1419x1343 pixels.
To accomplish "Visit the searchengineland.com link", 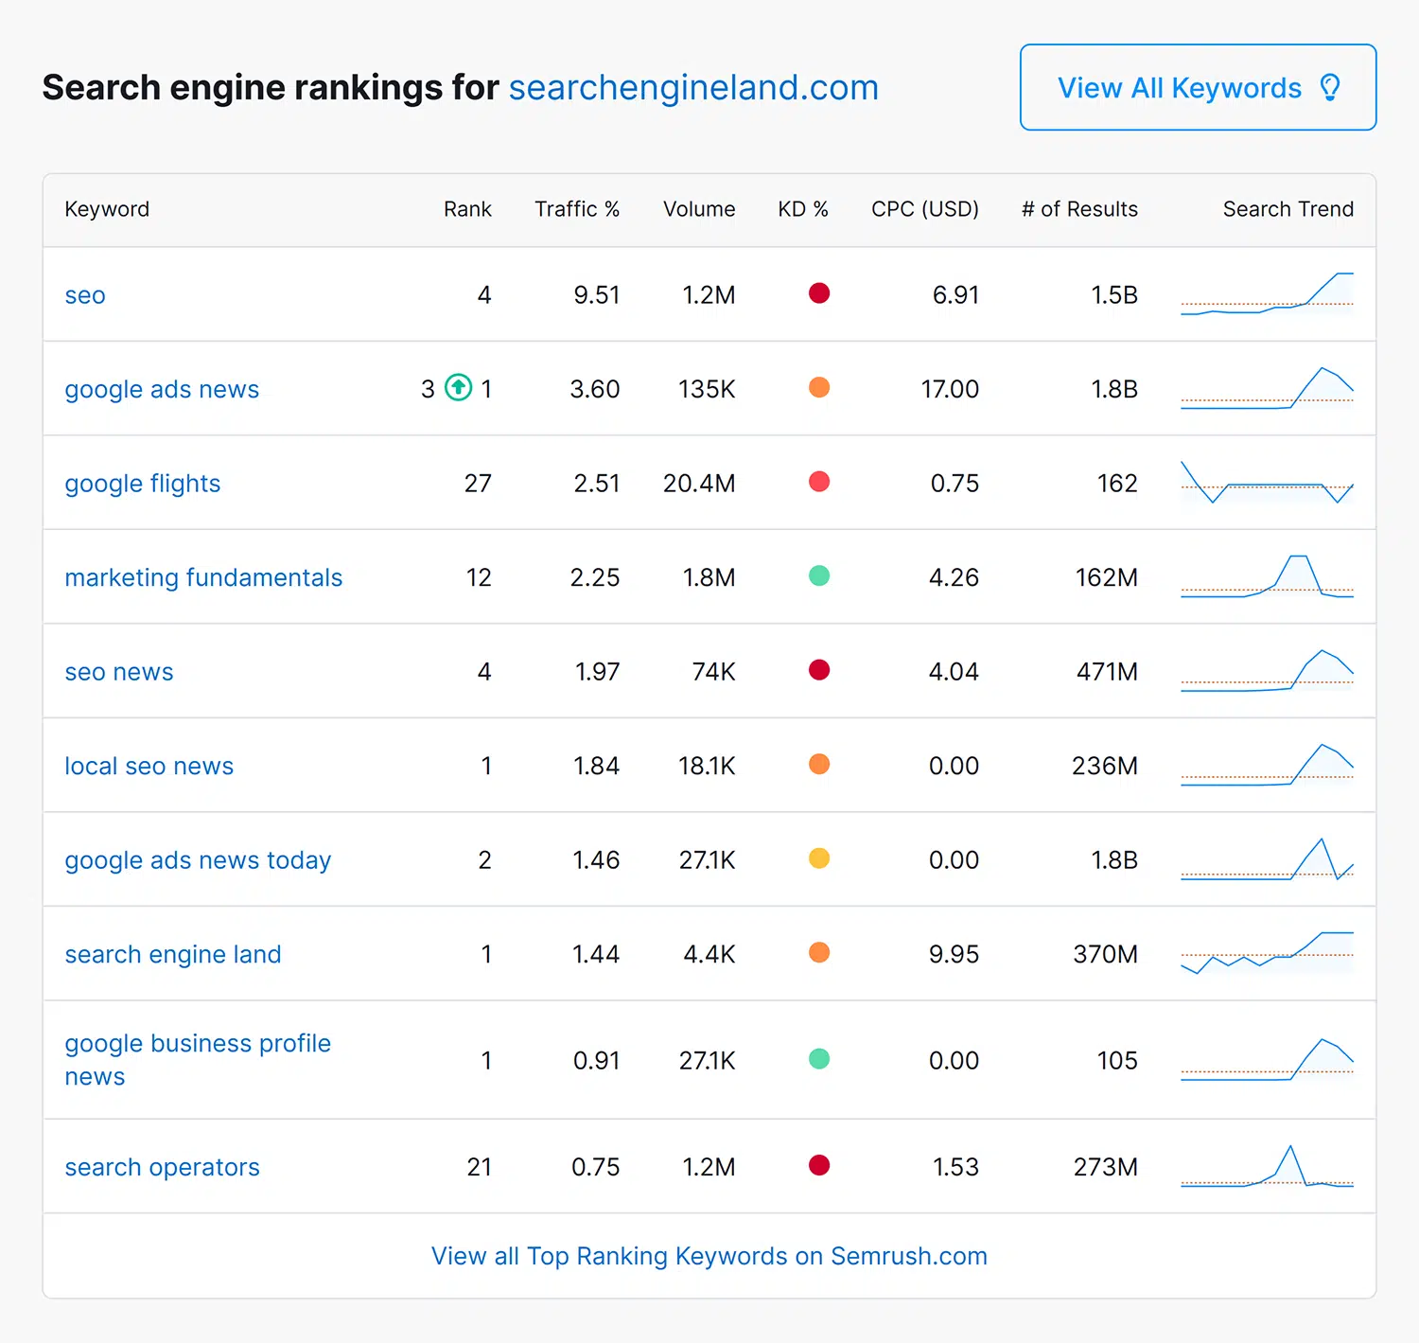I will tap(693, 87).
